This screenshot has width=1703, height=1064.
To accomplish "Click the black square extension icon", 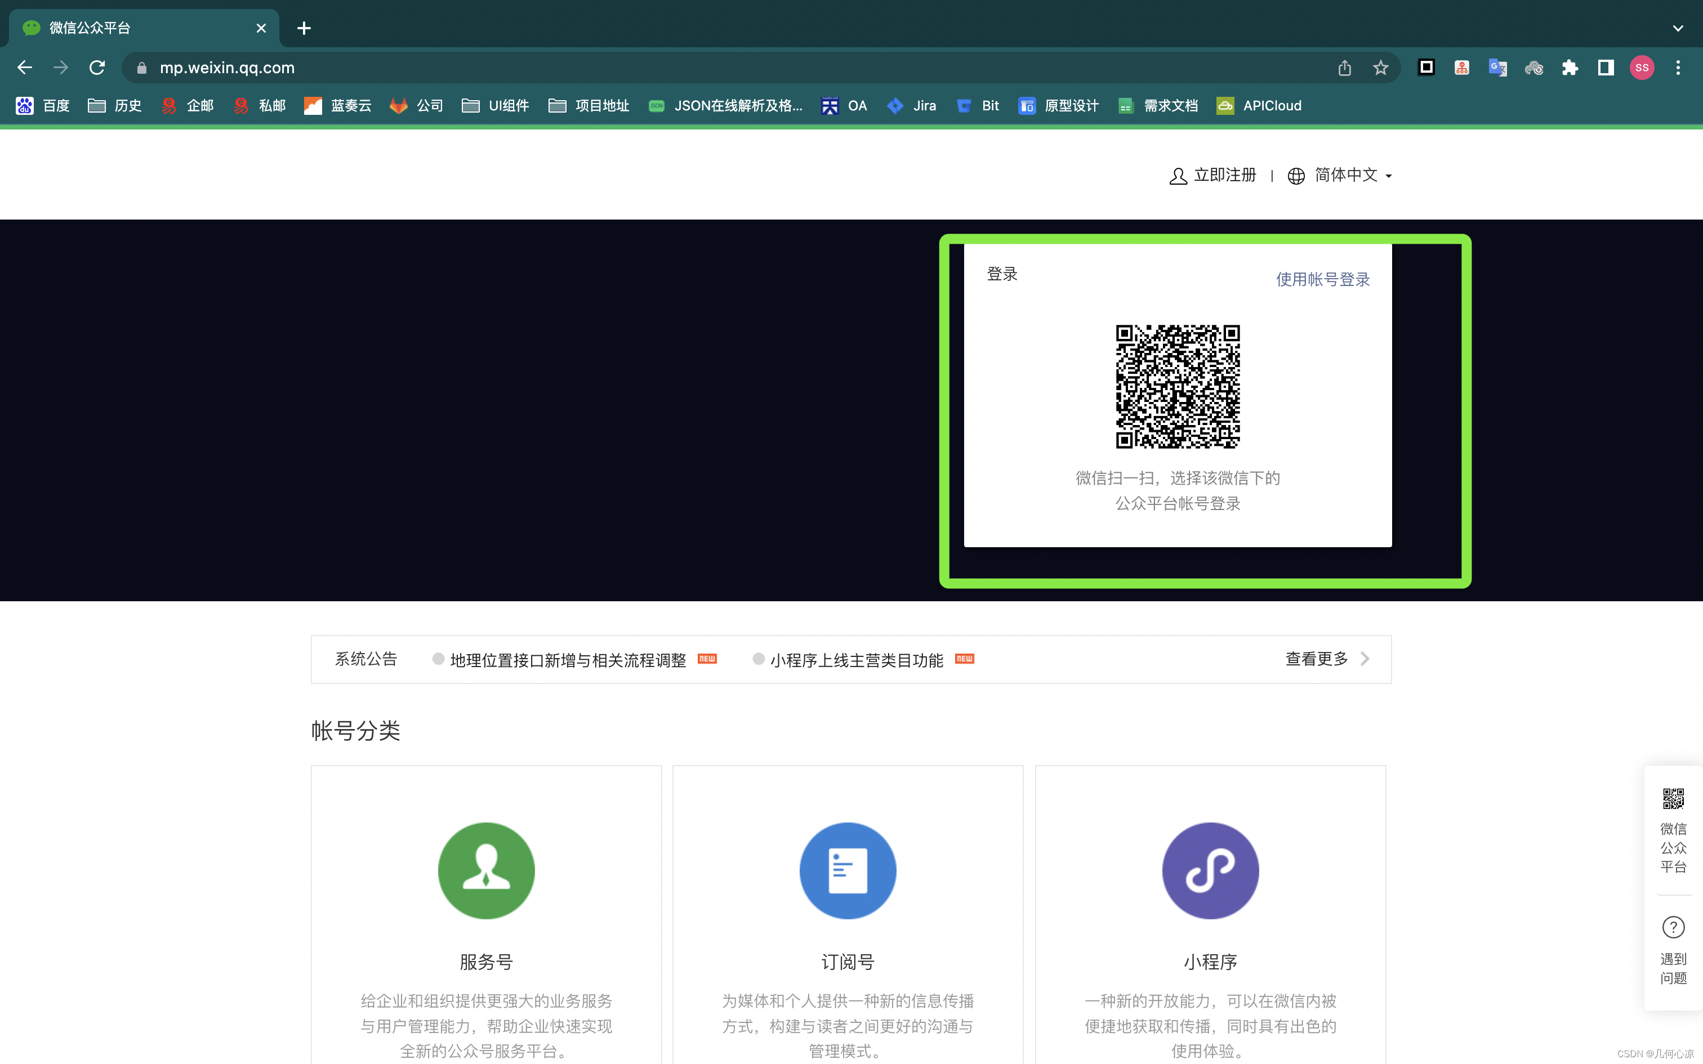I will [x=1426, y=68].
